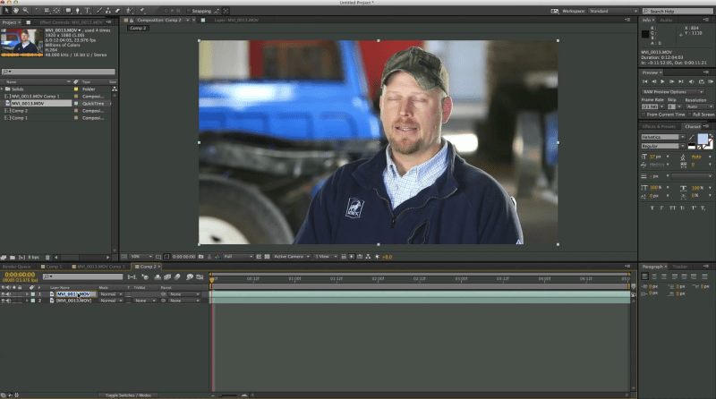Mute audio of layer 1
Viewport: 716px width, 399px height.
tap(9, 294)
